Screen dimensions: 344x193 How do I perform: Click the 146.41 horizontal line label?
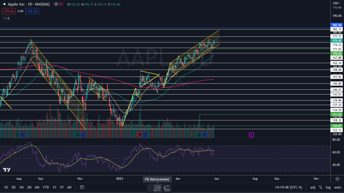point(337,89)
